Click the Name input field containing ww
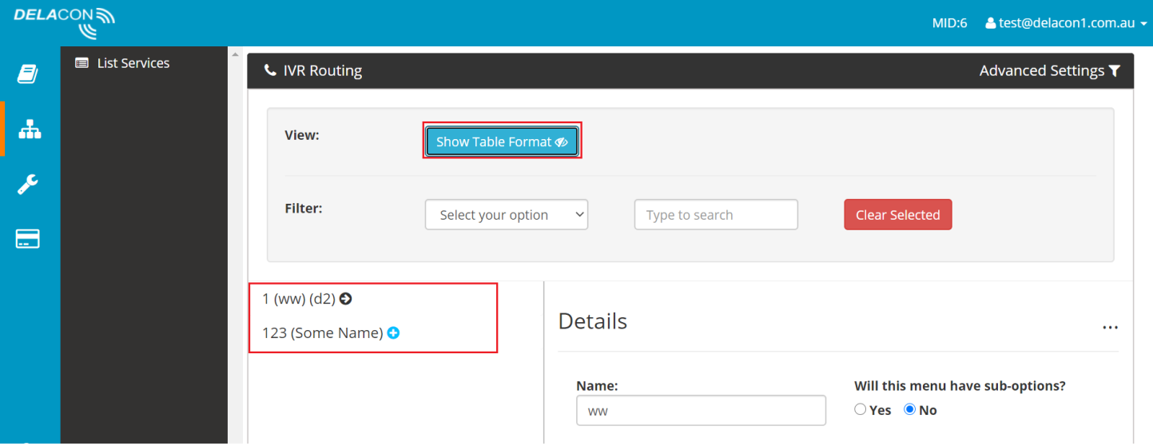This screenshot has height=446, width=1153. coord(701,410)
